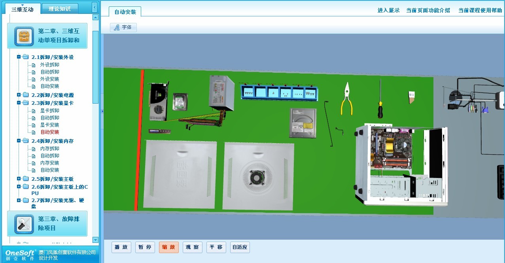Expand the 2.5拆卸/安装主板 tree node

(19, 179)
